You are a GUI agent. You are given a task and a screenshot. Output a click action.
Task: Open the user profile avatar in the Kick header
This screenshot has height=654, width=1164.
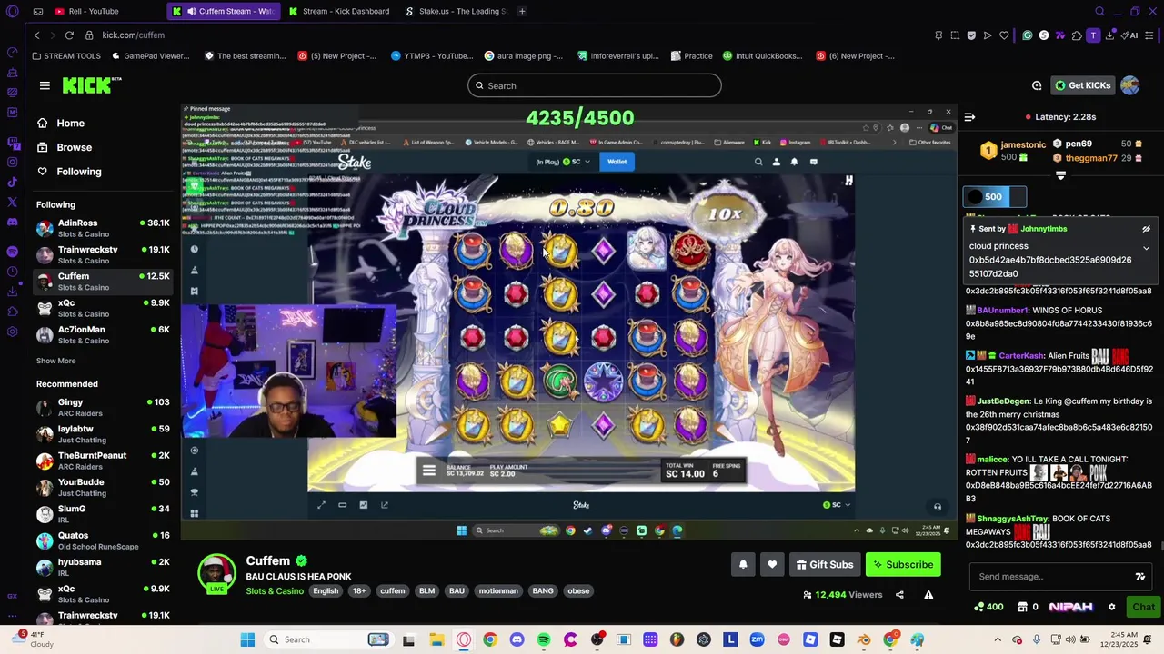click(x=1129, y=85)
